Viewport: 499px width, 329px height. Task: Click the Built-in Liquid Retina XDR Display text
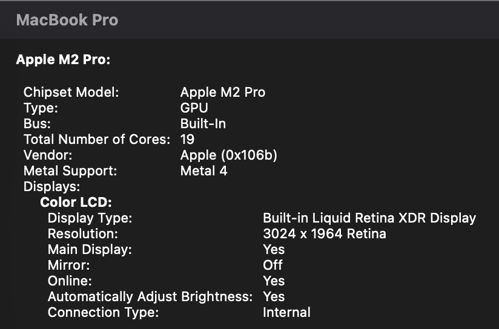(369, 218)
